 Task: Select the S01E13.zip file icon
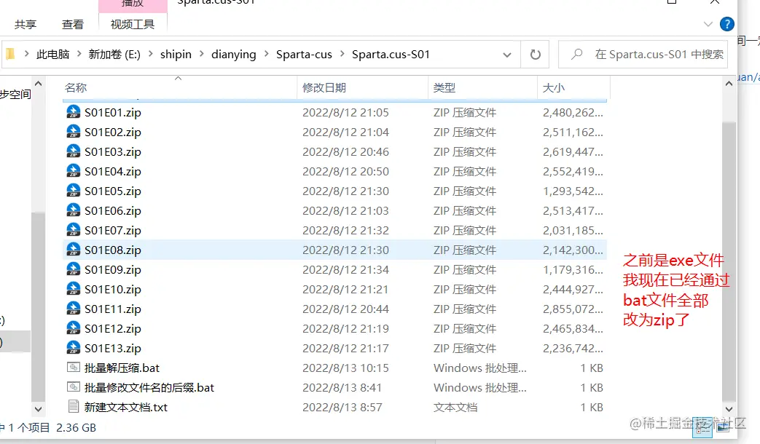73,348
